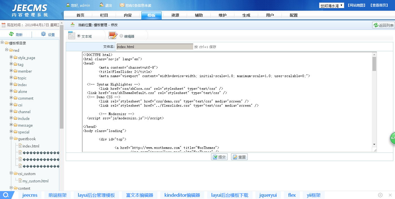Image resolution: width=395 pixels, height=199 pixels.
Task: Click the editor mode pencil icon
Action: point(113,35)
